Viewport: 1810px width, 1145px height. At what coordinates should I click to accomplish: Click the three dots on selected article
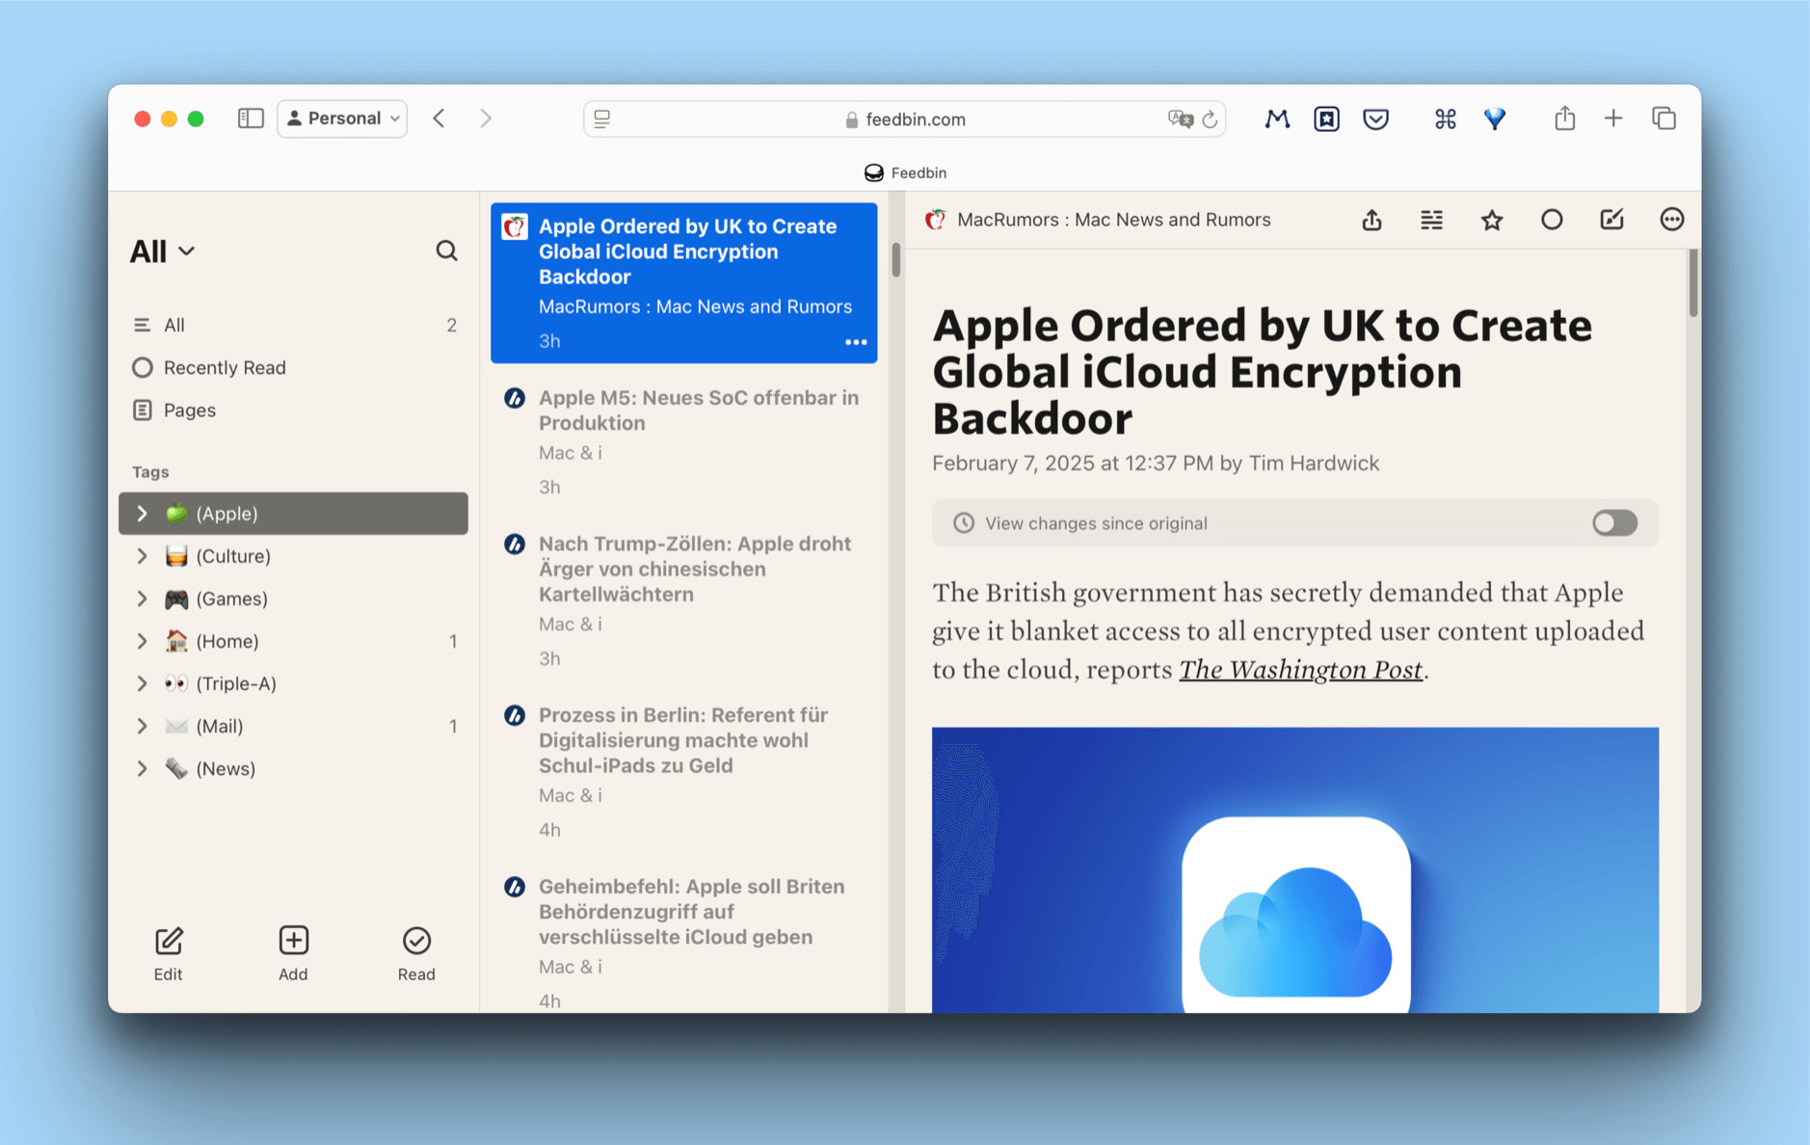pos(856,342)
